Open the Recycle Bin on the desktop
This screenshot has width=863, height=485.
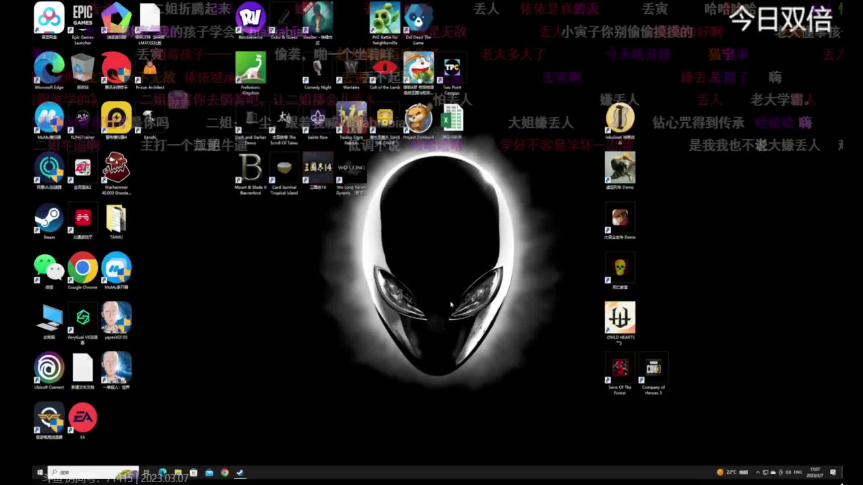click(x=83, y=71)
